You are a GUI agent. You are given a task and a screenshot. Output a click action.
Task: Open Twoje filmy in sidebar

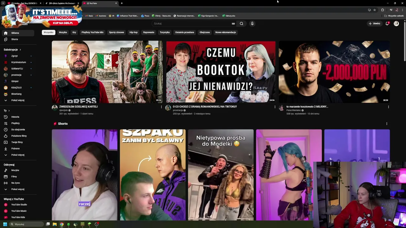coord(17,142)
